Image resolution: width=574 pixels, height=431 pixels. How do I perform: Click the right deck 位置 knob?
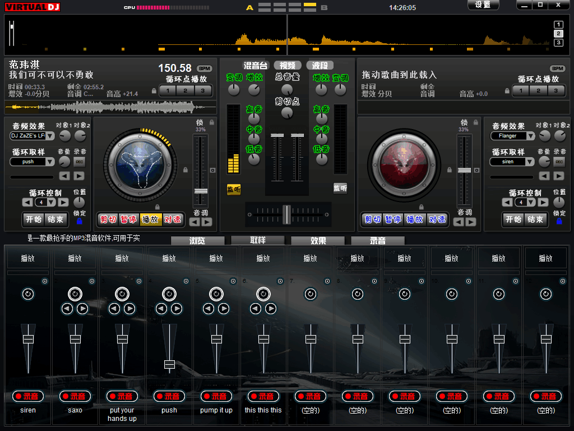coord(559,202)
